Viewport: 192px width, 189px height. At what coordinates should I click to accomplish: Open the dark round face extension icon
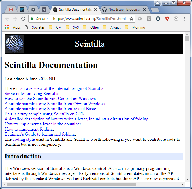click(x=158, y=19)
